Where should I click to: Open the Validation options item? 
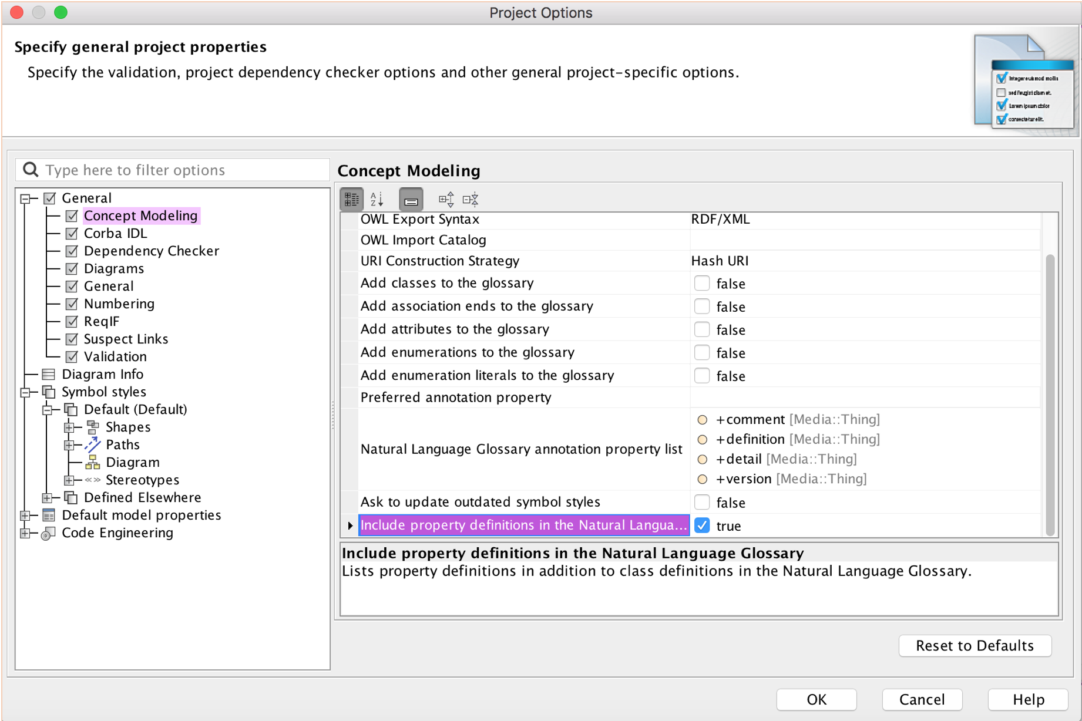click(115, 356)
